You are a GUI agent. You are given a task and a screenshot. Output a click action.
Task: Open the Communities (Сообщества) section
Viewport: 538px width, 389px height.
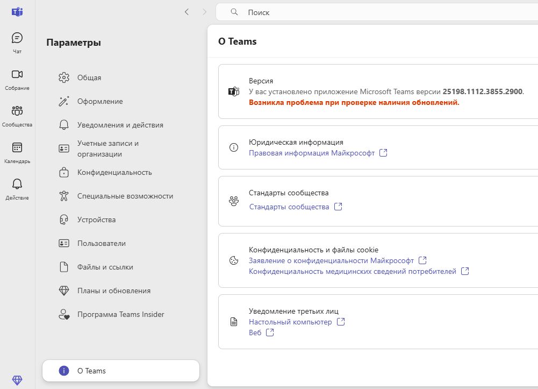[x=17, y=116]
